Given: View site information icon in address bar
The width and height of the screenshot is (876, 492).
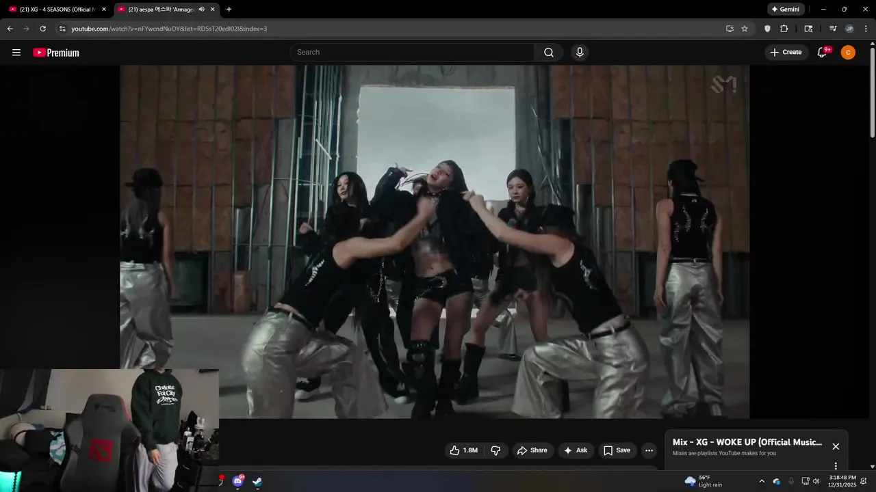Looking at the screenshot, I should (x=62, y=29).
